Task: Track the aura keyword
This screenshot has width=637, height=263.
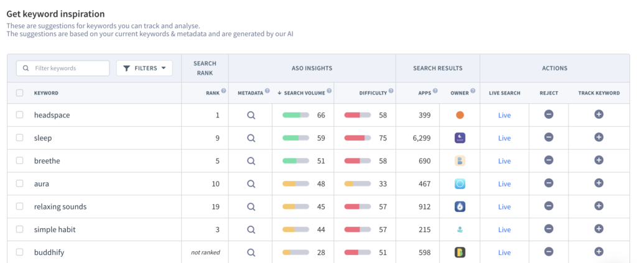Action: [598, 183]
